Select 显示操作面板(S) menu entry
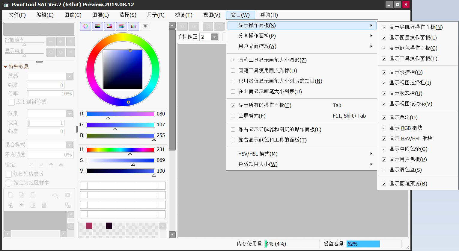 coord(301,25)
